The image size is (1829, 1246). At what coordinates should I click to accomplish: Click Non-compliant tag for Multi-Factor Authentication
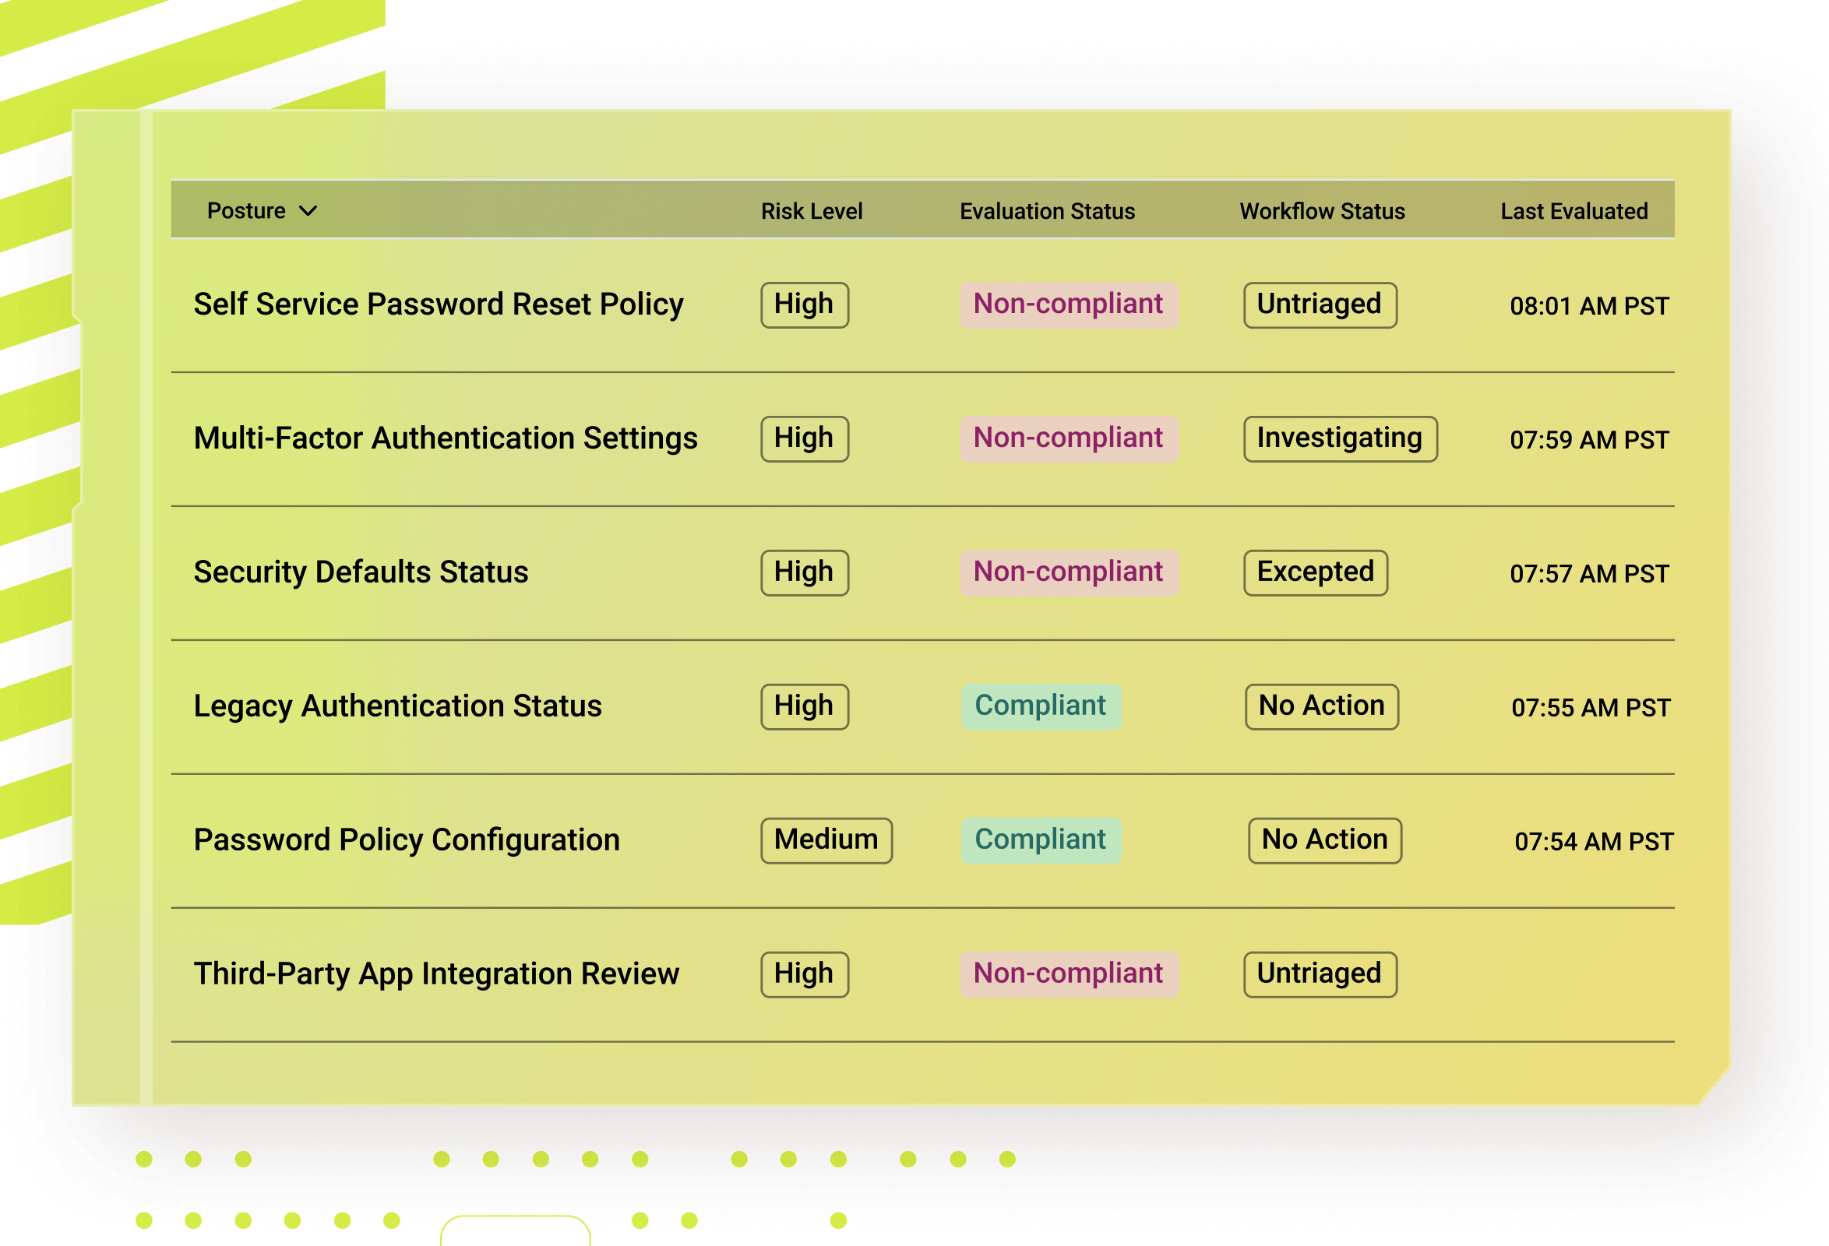tap(1069, 438)
